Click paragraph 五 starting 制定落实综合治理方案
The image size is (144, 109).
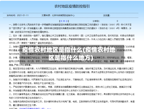[x=72, y=72]
